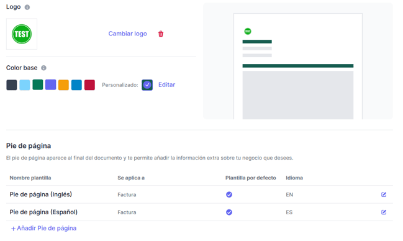The image size is (403, 241).
Task: Add new footer via Añadir Pie de página
Action: coord(43,228)
